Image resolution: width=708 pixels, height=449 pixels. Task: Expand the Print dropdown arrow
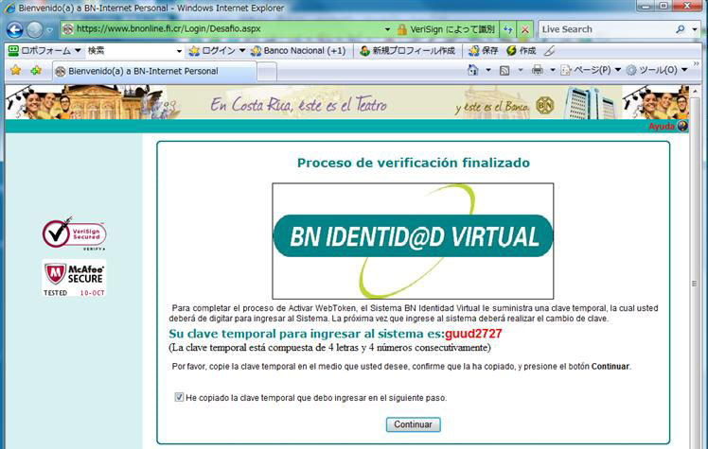click(x=552, y=70)
